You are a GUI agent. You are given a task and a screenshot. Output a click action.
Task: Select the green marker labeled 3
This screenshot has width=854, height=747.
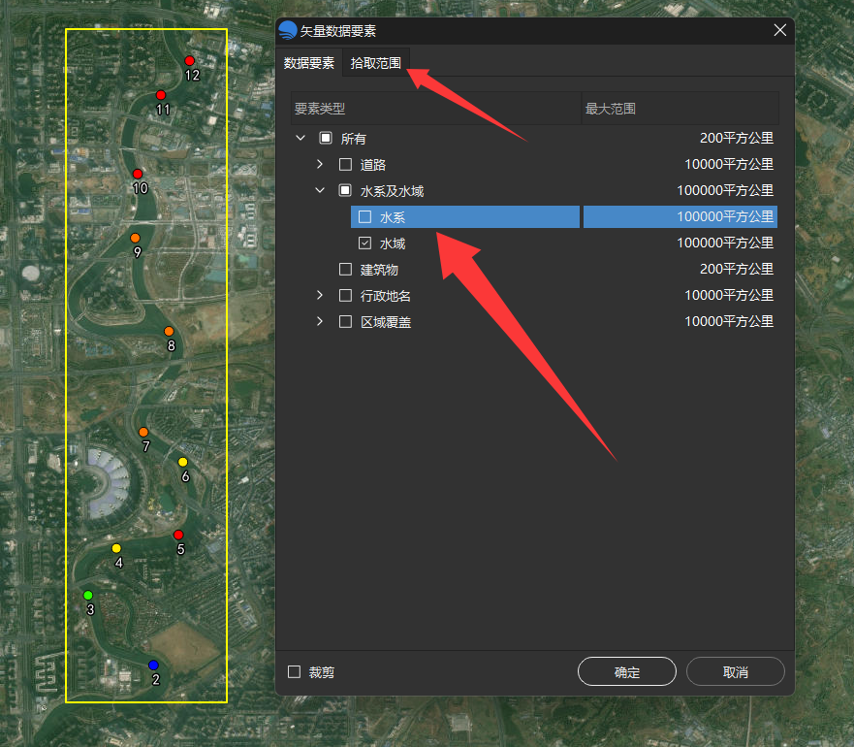pyautogui.click(x=88, y=595)
